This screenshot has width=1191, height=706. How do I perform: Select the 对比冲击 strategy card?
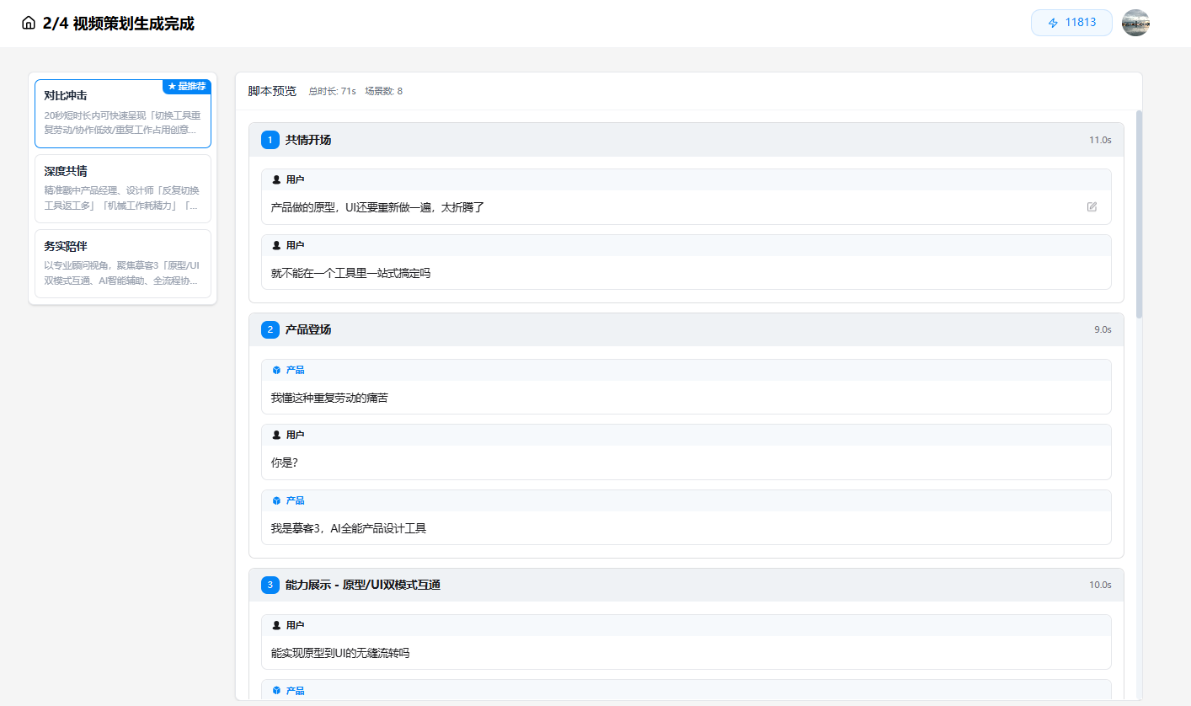(x=123, y=114)
